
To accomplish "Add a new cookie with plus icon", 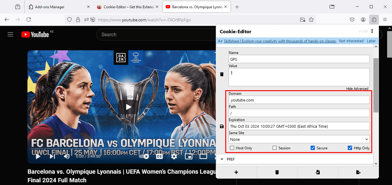I will point(236,172).
